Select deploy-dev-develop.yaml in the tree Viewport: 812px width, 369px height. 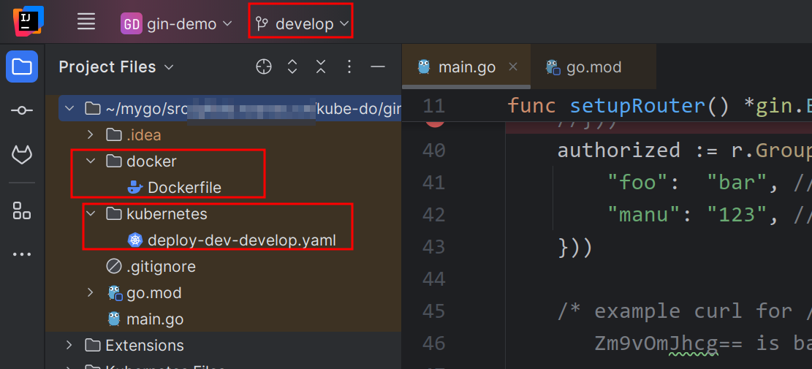pyautogui.click(x=241, y=240)
